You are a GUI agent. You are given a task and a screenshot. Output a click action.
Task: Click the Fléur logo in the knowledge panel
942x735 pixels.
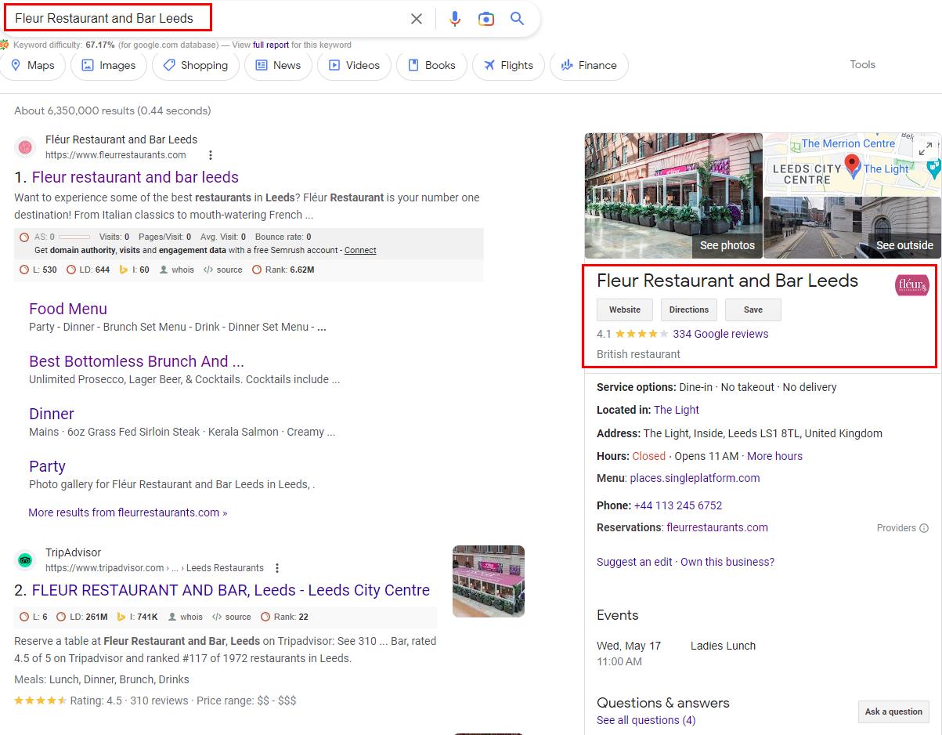(x=911, y=285)
